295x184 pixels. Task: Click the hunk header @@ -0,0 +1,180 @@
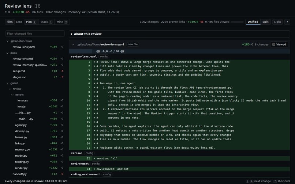click(110, 51)
